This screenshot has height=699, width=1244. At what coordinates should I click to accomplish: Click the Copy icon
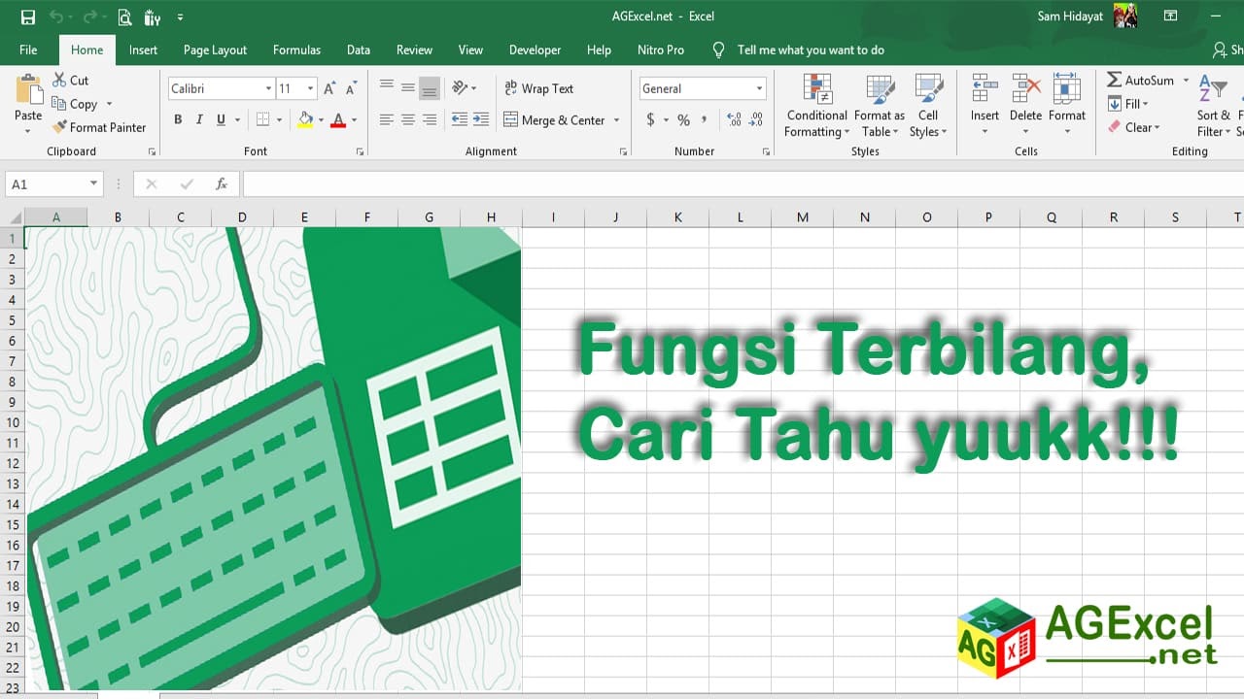pos(60,104)
